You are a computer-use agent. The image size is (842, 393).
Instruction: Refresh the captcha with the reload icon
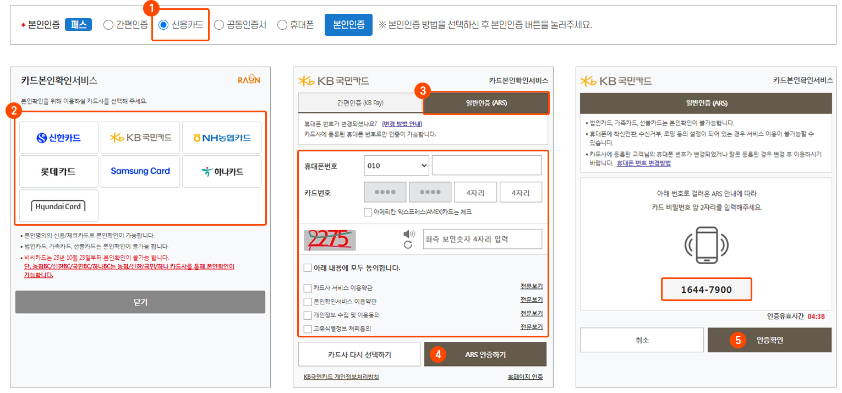(408, 245)
